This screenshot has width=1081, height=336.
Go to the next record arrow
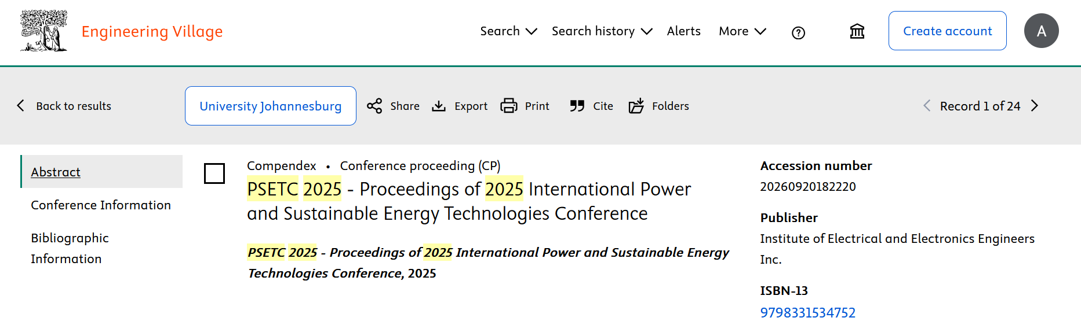click(1035, 106)
